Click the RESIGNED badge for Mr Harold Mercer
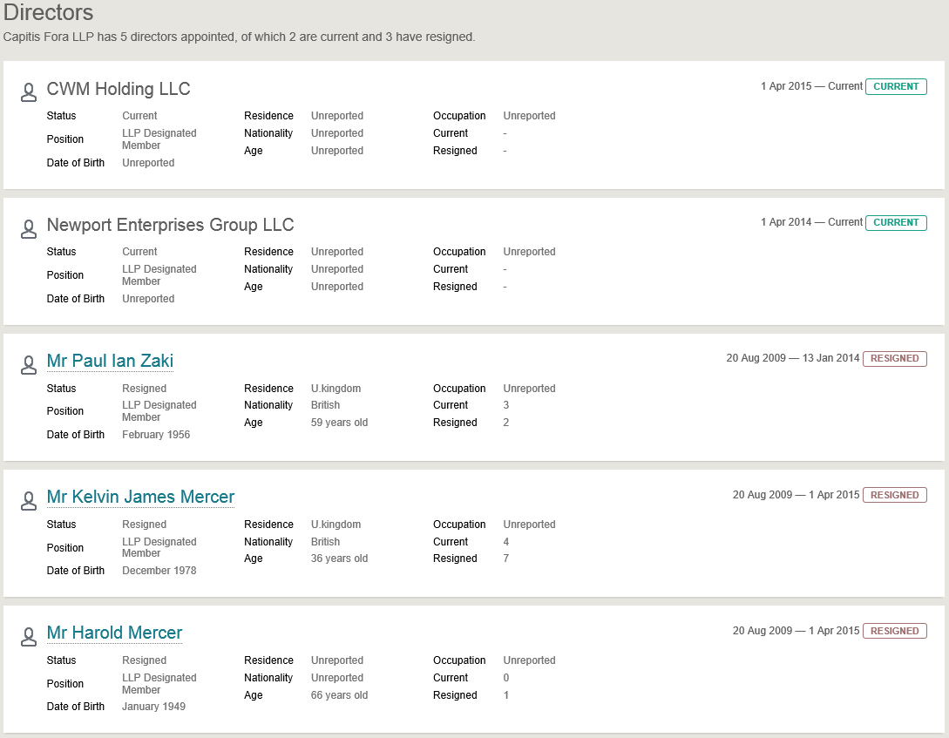 point(894,631)
